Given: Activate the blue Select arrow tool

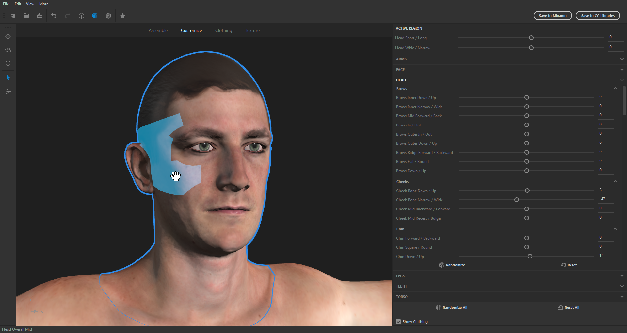Looking at the screenshot, I should pyautogui.click(x=8, y=77).
